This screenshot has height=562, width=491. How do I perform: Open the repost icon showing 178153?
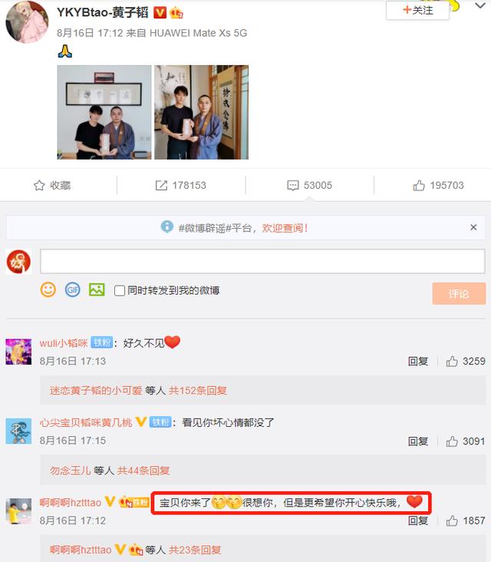[161, 185]
